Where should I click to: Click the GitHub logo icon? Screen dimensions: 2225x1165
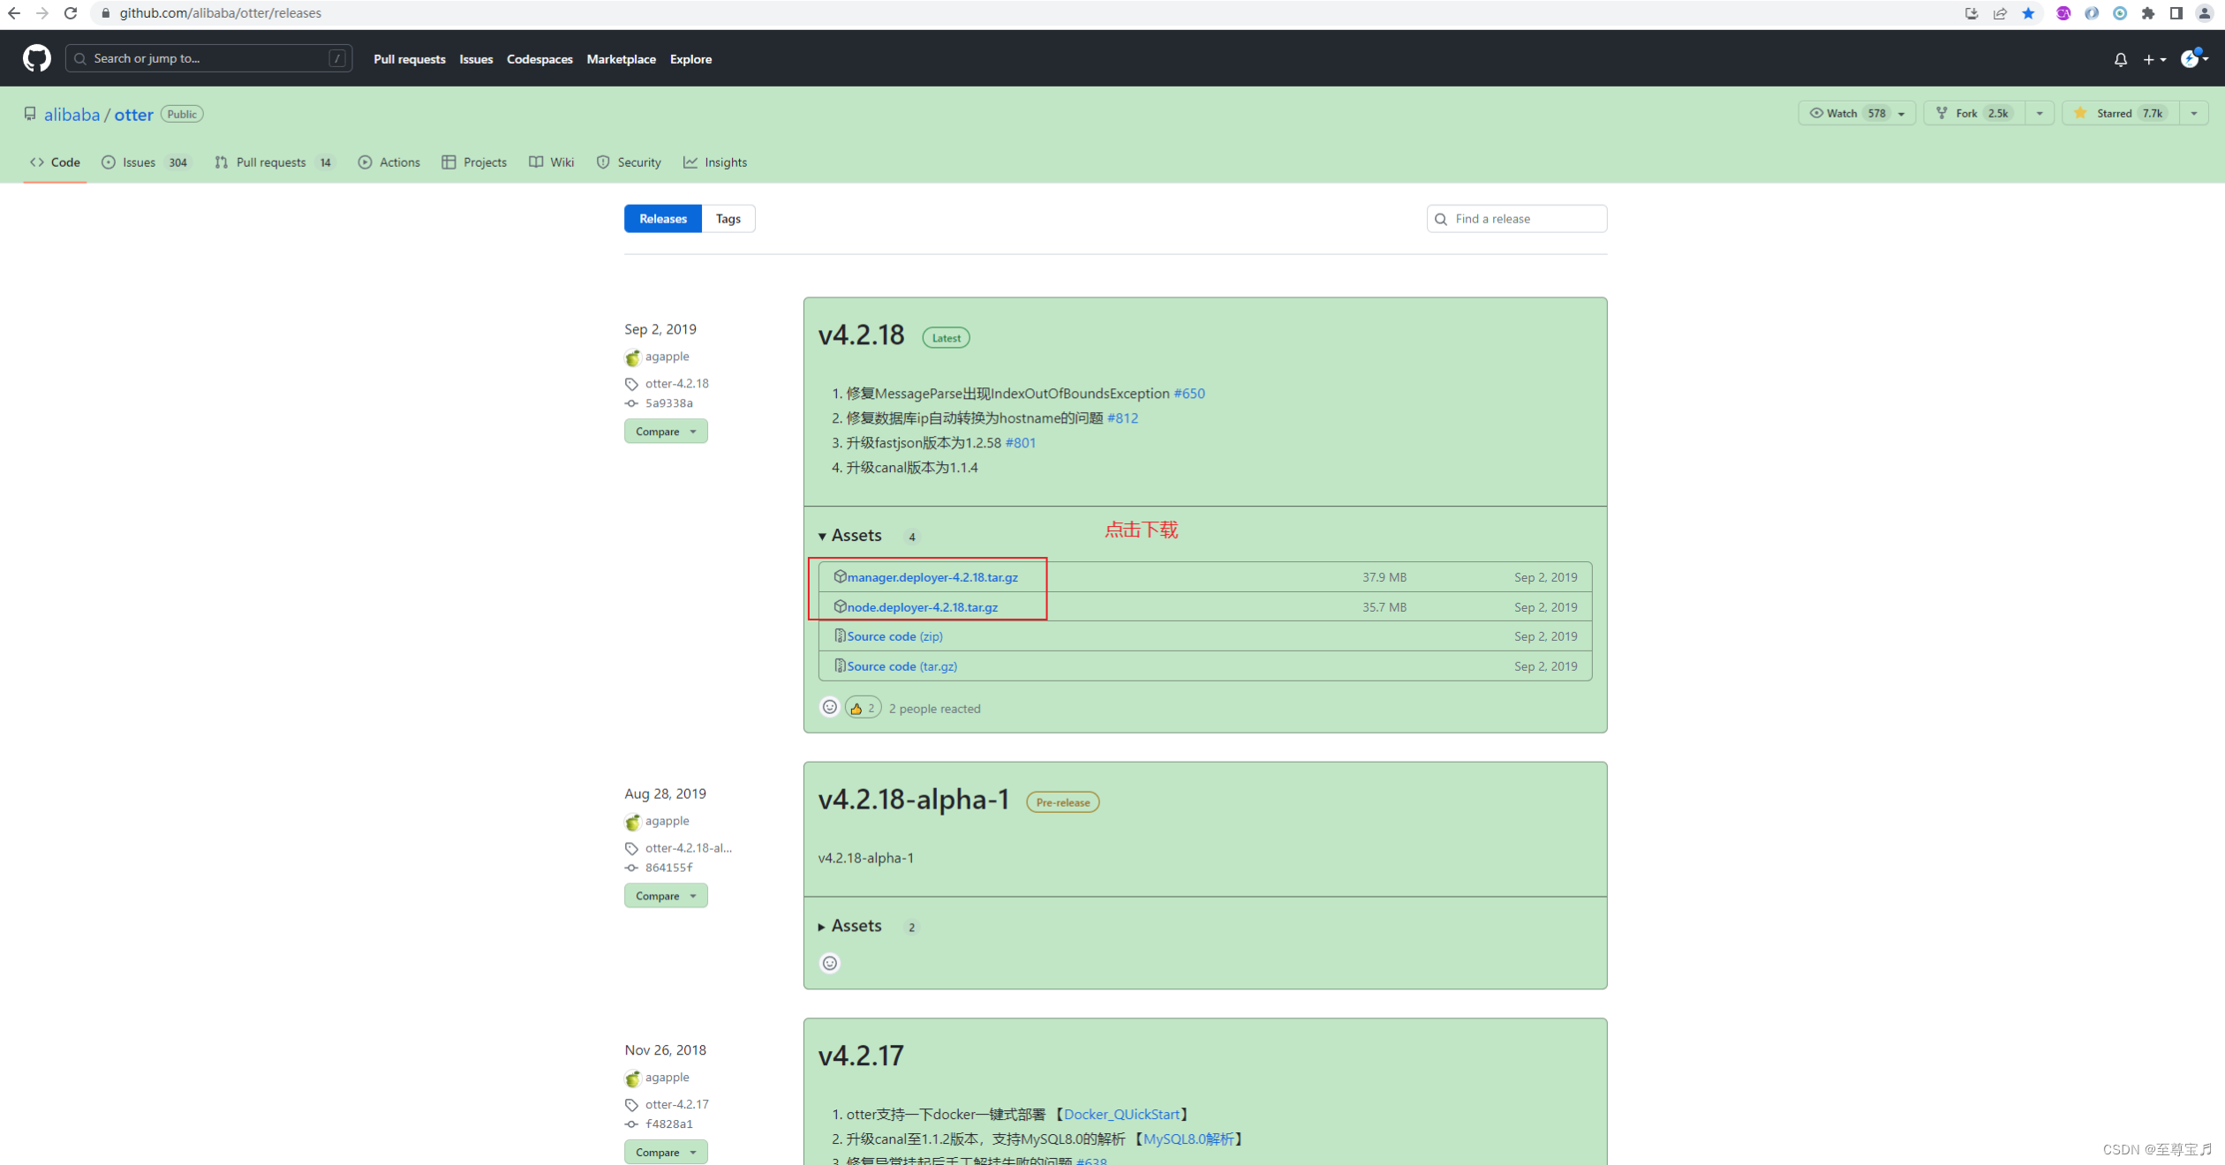(36, 59)
